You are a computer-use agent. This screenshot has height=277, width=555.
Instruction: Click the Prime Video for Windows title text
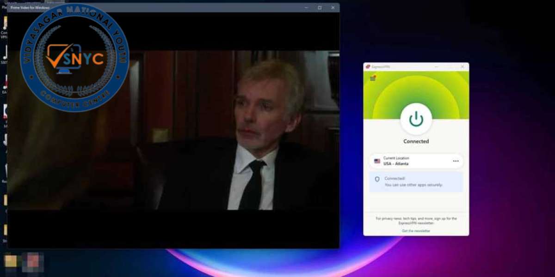point(30,8)
